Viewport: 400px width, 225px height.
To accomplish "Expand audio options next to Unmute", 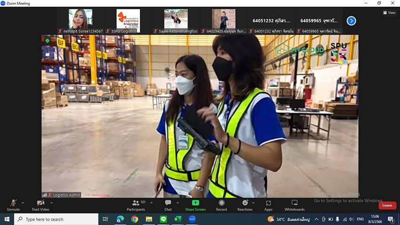I will click(23, 203).
